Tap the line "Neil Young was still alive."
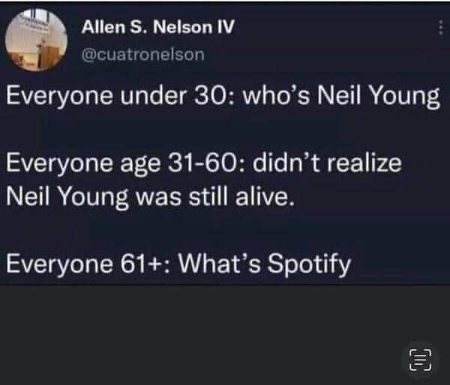The image size is (450, 385). (150, 196)
